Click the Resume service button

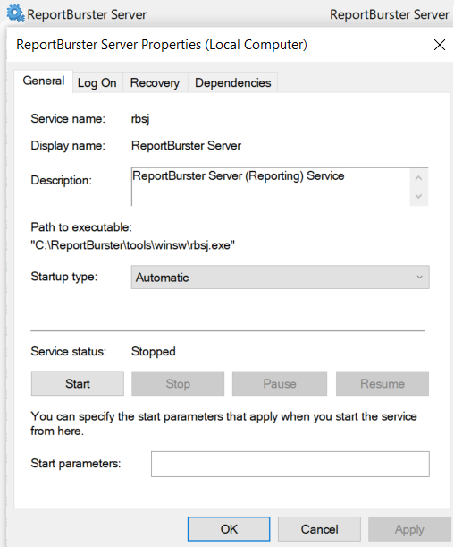click(383, 383)
